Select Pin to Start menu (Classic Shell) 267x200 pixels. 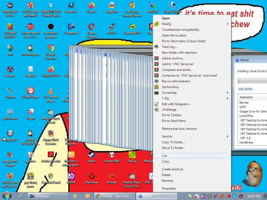tap(192, 41)
